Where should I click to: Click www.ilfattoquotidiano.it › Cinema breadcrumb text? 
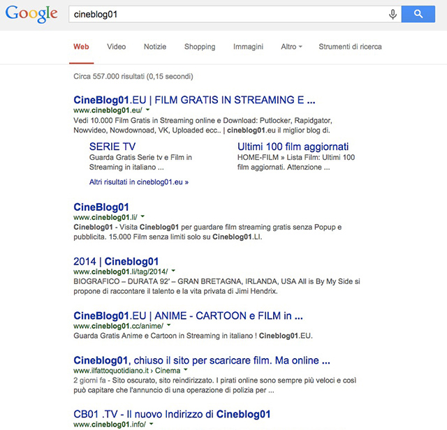pos(127,371)
